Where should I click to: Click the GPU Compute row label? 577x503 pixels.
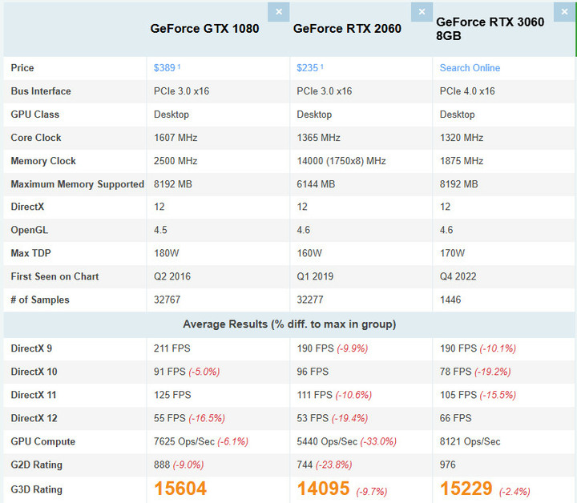pyautogui.click(x=43, y=441)
